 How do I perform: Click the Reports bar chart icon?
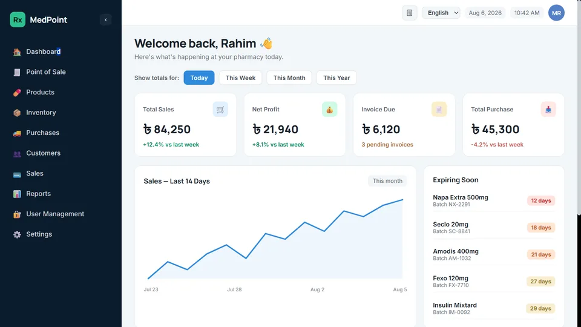pos(17,194)
